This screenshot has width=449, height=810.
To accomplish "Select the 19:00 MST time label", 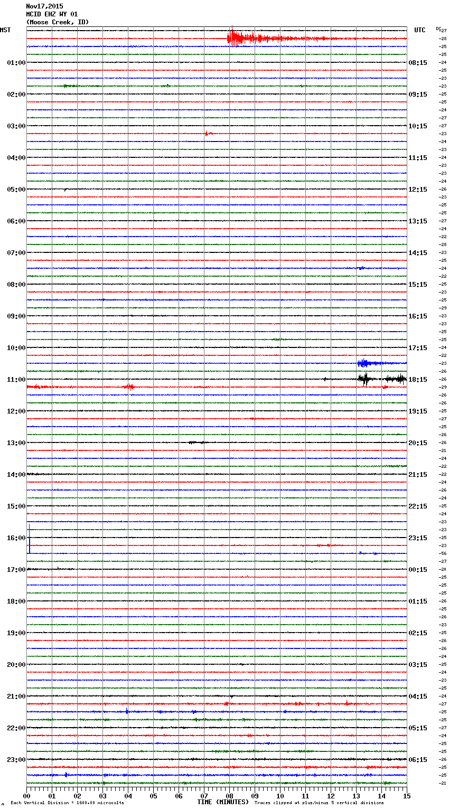I will coord(16,633).
